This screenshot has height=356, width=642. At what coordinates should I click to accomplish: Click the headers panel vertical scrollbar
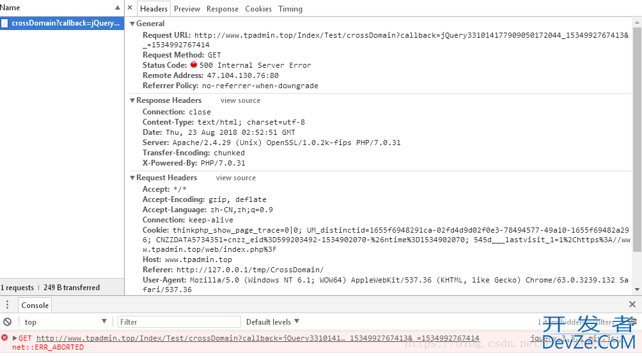[x=637, y=139]
